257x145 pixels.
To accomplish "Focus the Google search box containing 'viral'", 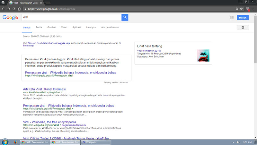I will pos(71,17).
